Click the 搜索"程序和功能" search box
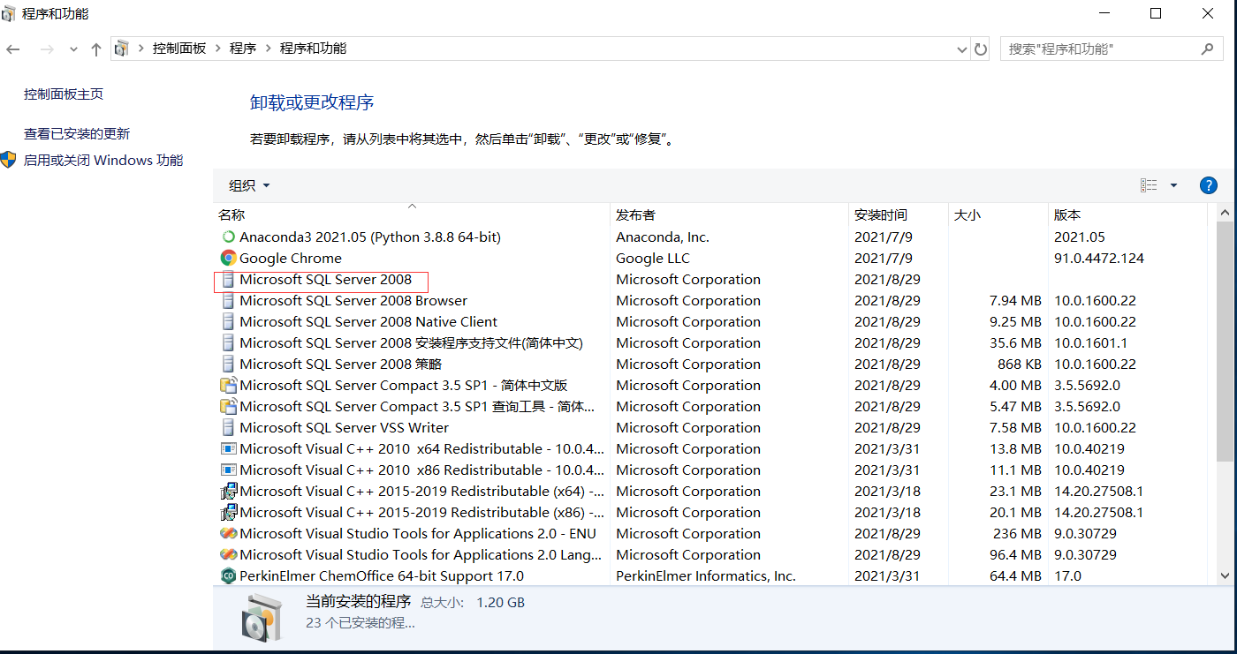 [1100, 49]
